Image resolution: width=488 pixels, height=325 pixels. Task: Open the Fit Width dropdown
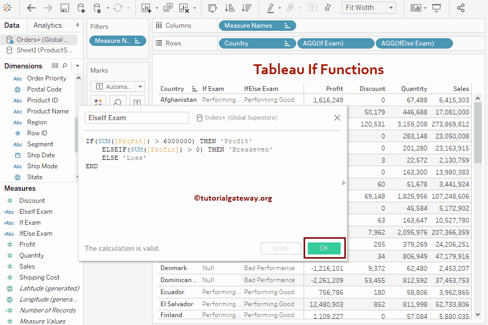(x=391, y=8)
